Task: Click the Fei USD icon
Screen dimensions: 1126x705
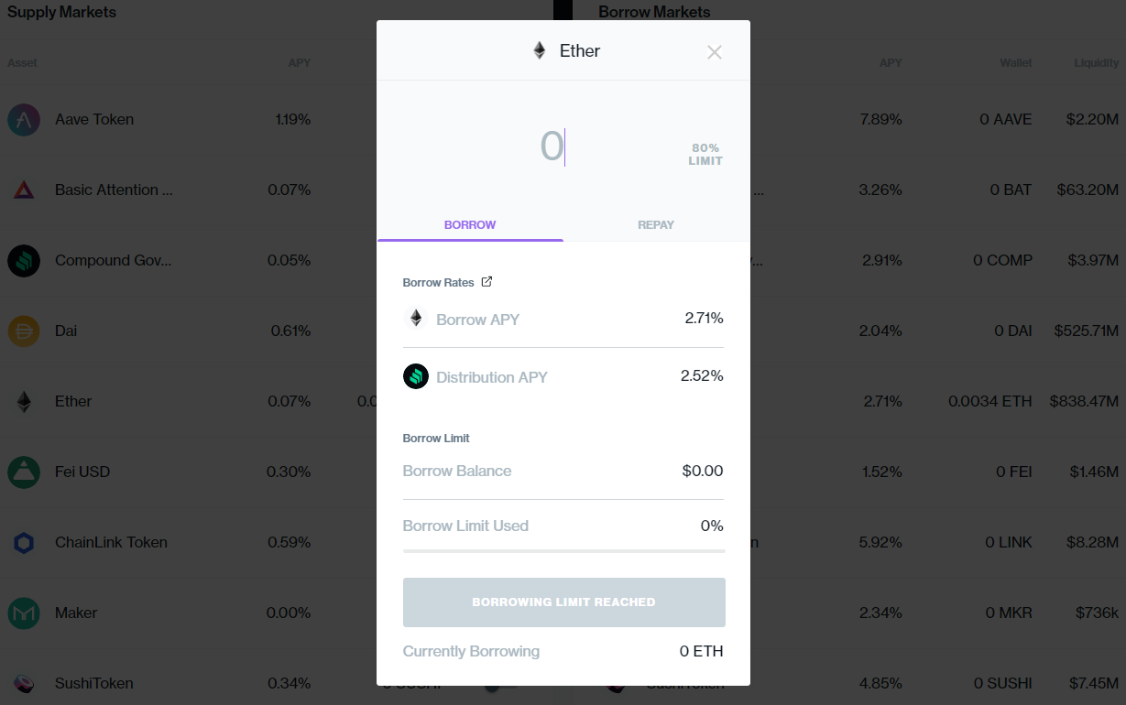Action: pos(24,472)
